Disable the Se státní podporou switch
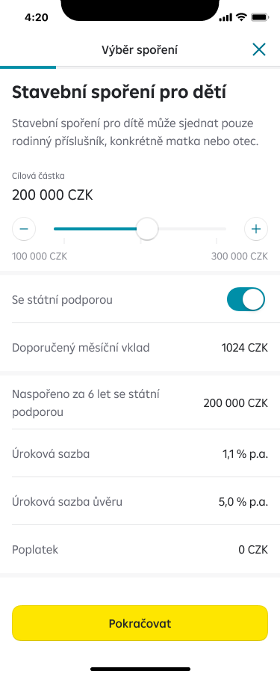 click(x=246, y=299)
